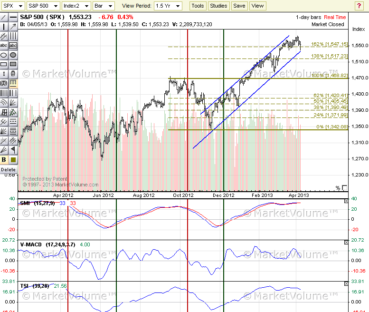This screenshot has height=312, width=369.
Task: Select the boxed text label tool
Action: pyautogui.click(x=13, y=45)
